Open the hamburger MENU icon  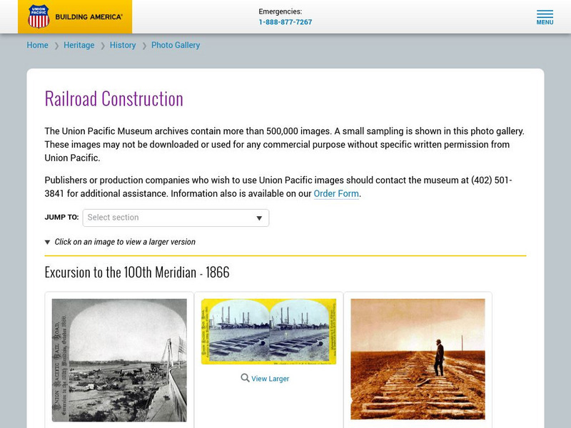coord(547,16)
